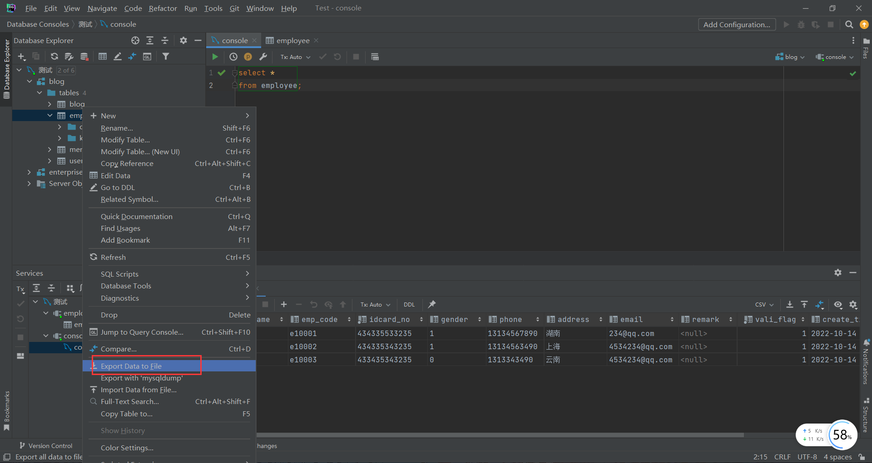
Task: Open the Navigate menu
Action: [x=102, y=8]
